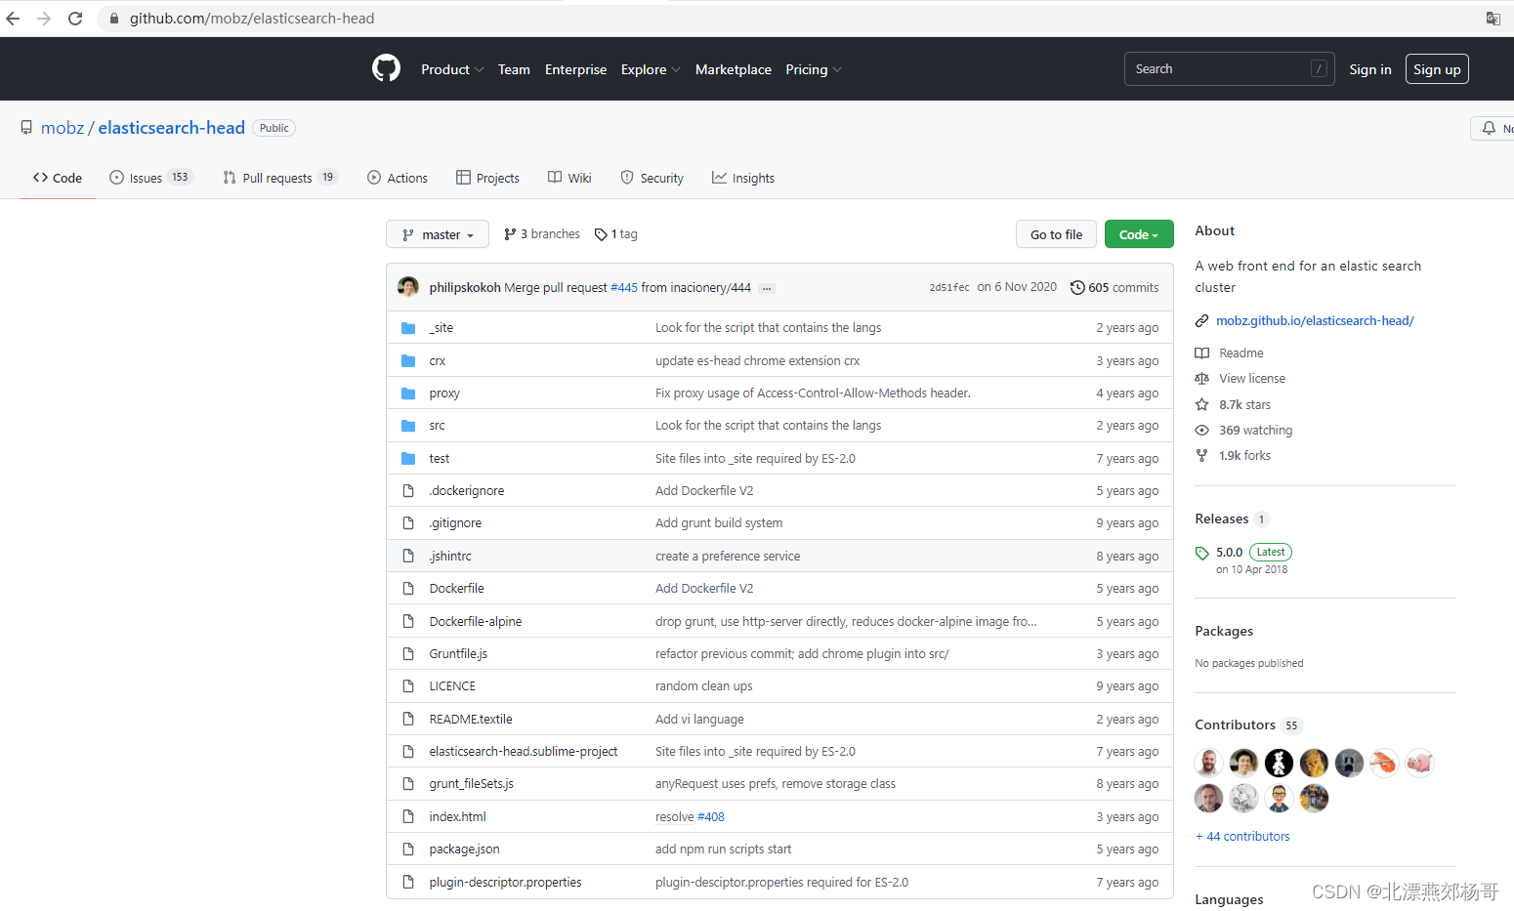Click the file icon next to package.json
Image resolution: width=1514 pixels, height=911 pixels.
pos(408,849)
